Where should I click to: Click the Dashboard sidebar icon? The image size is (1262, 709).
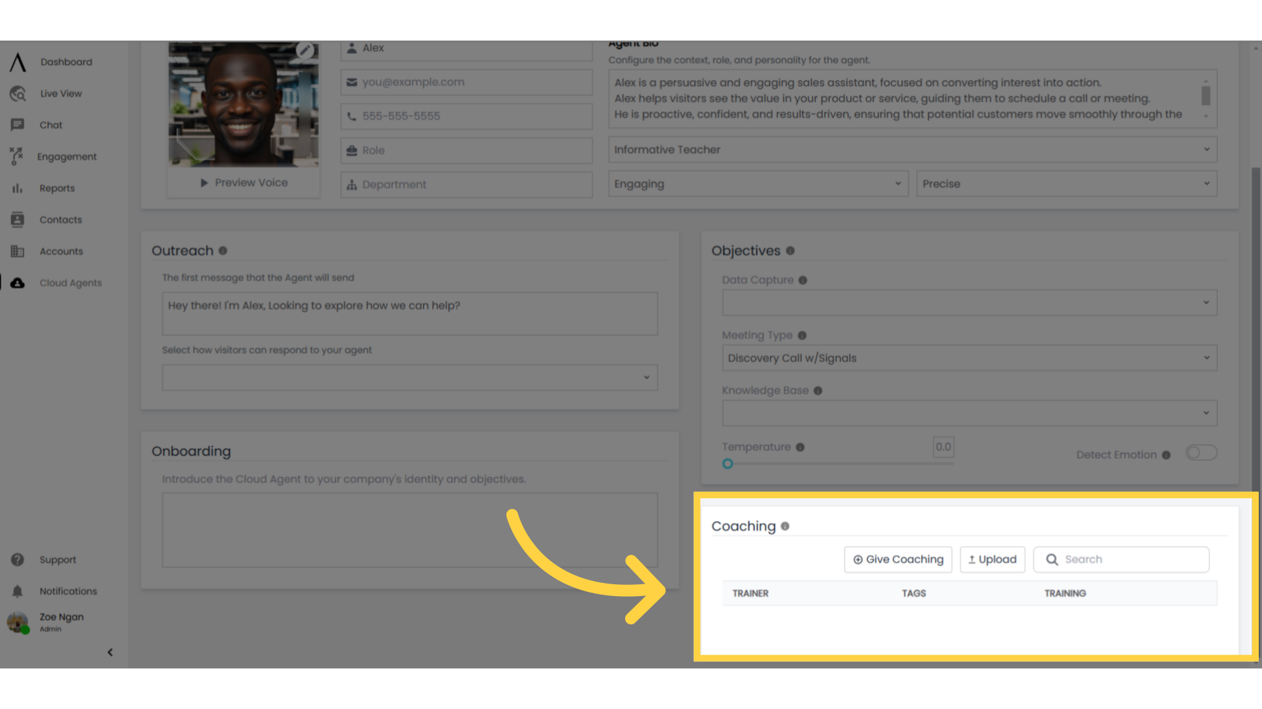click(17, 62)
